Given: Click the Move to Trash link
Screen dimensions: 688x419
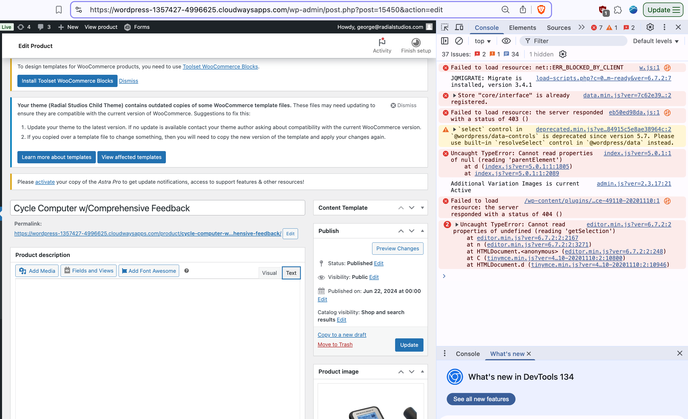Looking at the screenshot, I should [x=335, y=344].
